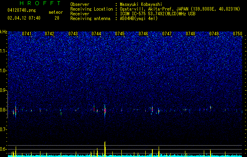Click the Ogata-vill. Akita-Pref. JAPAN location text
This screenshot has height=157, width=247.
click(x=180, y=9)
